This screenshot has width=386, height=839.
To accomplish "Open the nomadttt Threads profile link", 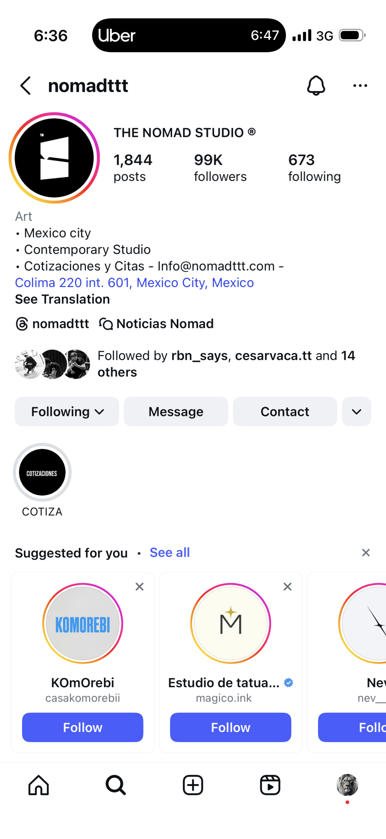I will pyautogui.click(x=52, y=324).
